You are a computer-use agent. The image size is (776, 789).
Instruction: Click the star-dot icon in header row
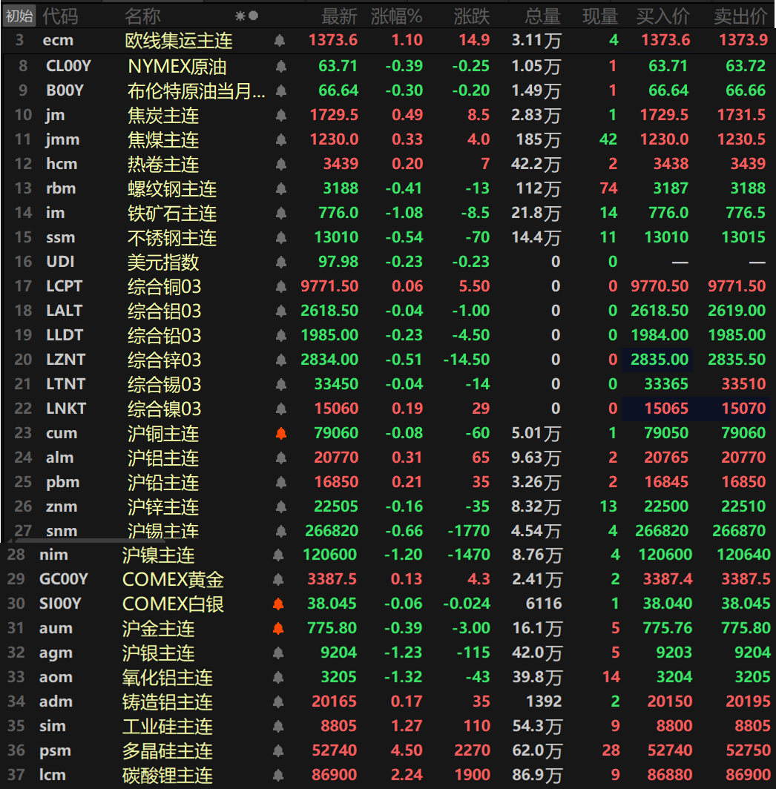(x=246, y=16)
